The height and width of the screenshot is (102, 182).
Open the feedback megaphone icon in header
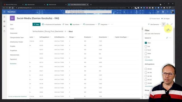coord(158,12)
